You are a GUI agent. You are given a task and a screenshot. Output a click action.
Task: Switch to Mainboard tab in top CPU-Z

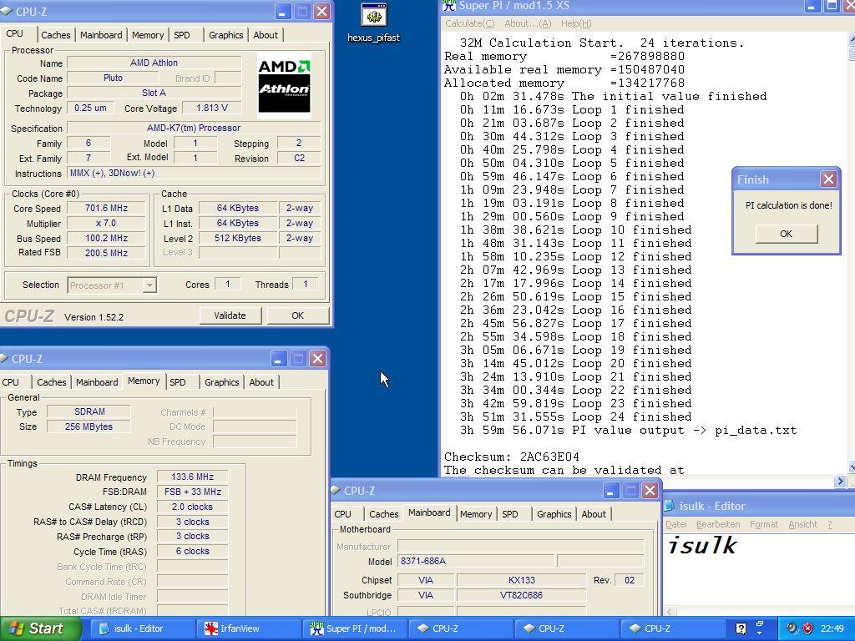tap(101, 35)
